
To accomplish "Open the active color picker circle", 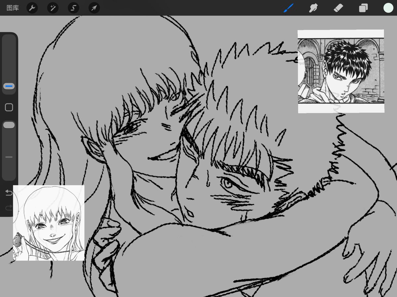I will click(x=388, y=8).
